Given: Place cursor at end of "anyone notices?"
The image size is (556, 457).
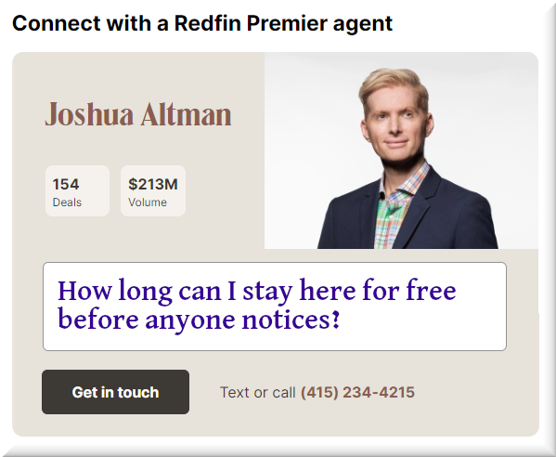Looking at the screenshot, I should point(341,320).
